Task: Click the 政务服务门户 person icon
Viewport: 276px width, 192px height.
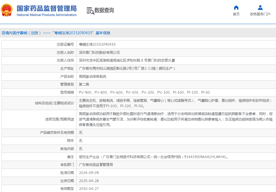Action: click(x=260, y=8)
